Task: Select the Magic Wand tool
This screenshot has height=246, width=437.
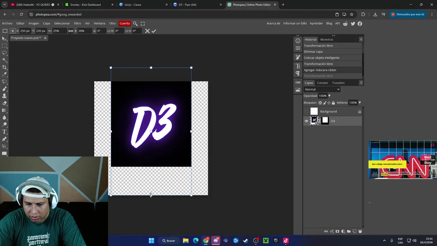Action: coord(4,60)
